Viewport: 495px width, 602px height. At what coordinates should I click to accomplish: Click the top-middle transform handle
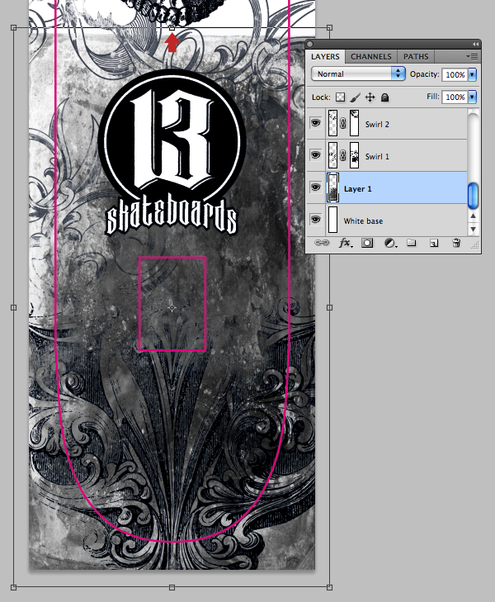(172, 27)
